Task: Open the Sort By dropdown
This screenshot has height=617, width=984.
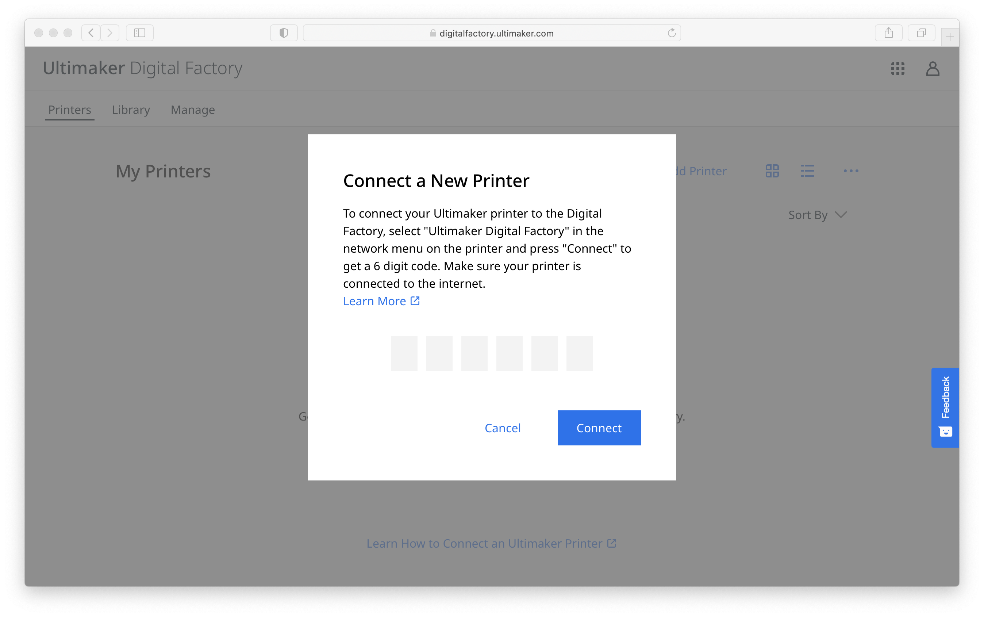Action: click(x=817, y=215)
